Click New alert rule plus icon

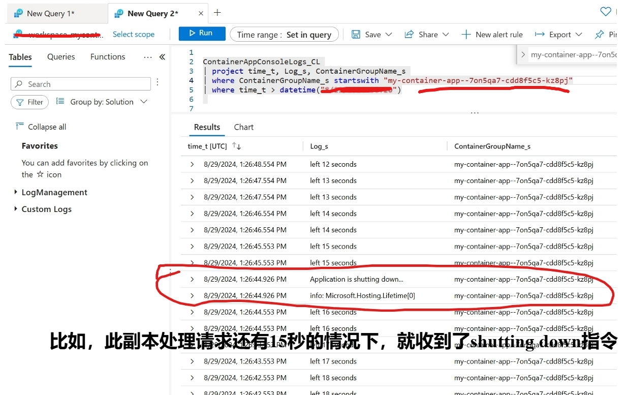466,35
